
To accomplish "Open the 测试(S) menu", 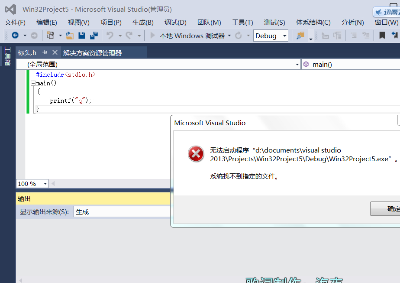I will [274, 23].
